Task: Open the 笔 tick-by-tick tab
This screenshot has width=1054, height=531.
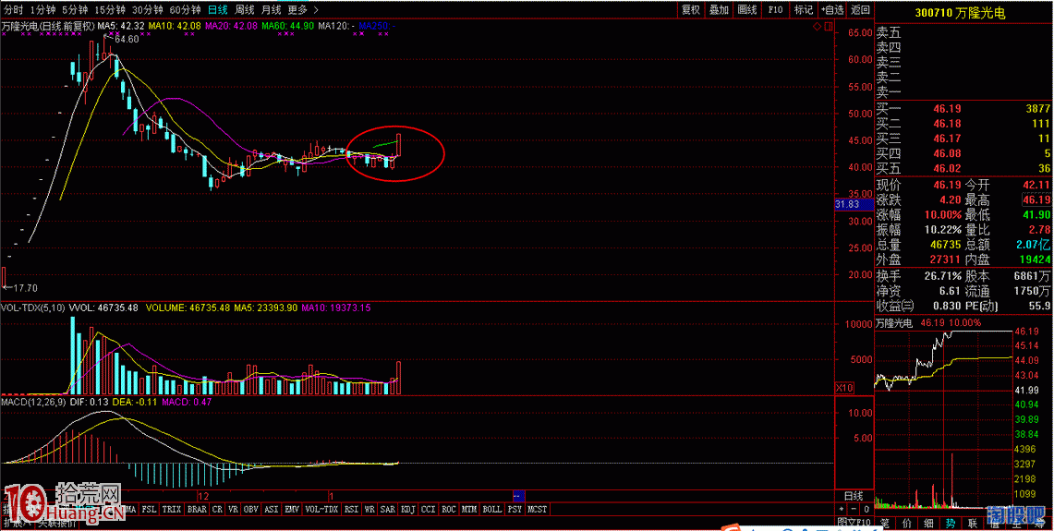Action: (x=885, y=523)
